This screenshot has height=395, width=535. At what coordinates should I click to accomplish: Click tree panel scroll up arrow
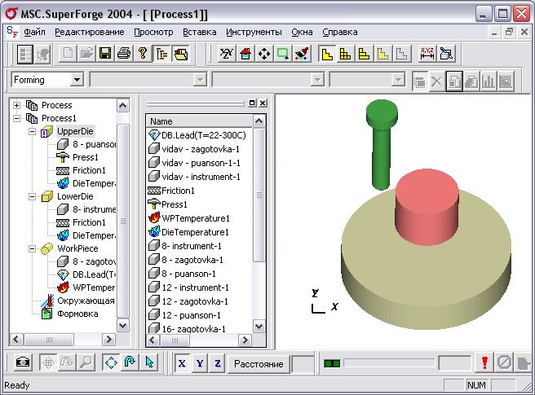123,105
